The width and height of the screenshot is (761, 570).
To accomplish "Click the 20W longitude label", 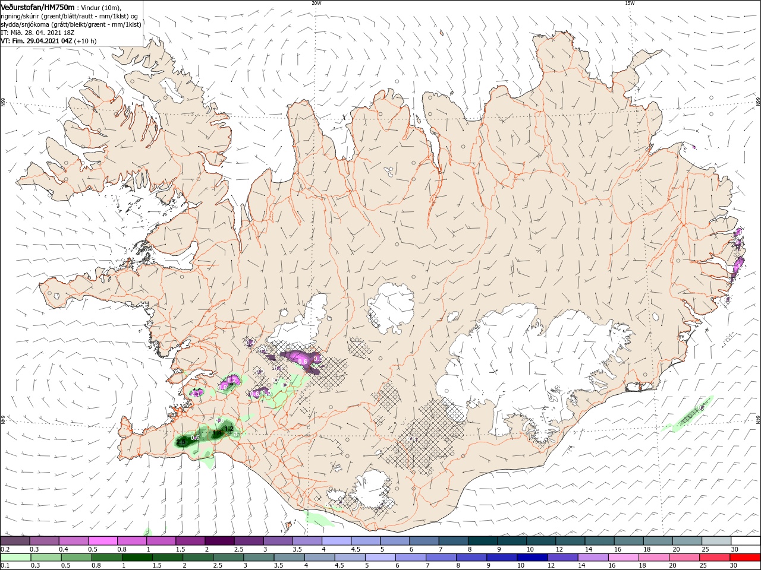I will click(316, 3).
